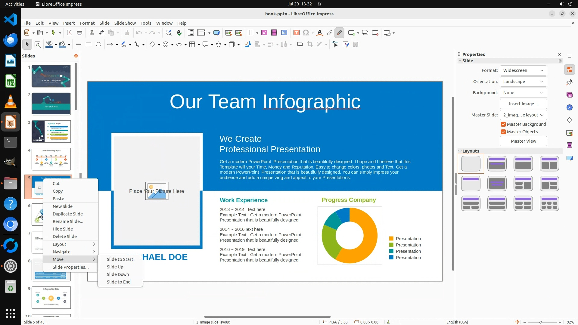Image resolution: width=578 pixels, height=325 pixels.
Task: Toggle the Display Grid icon
Action: (191, 33)
